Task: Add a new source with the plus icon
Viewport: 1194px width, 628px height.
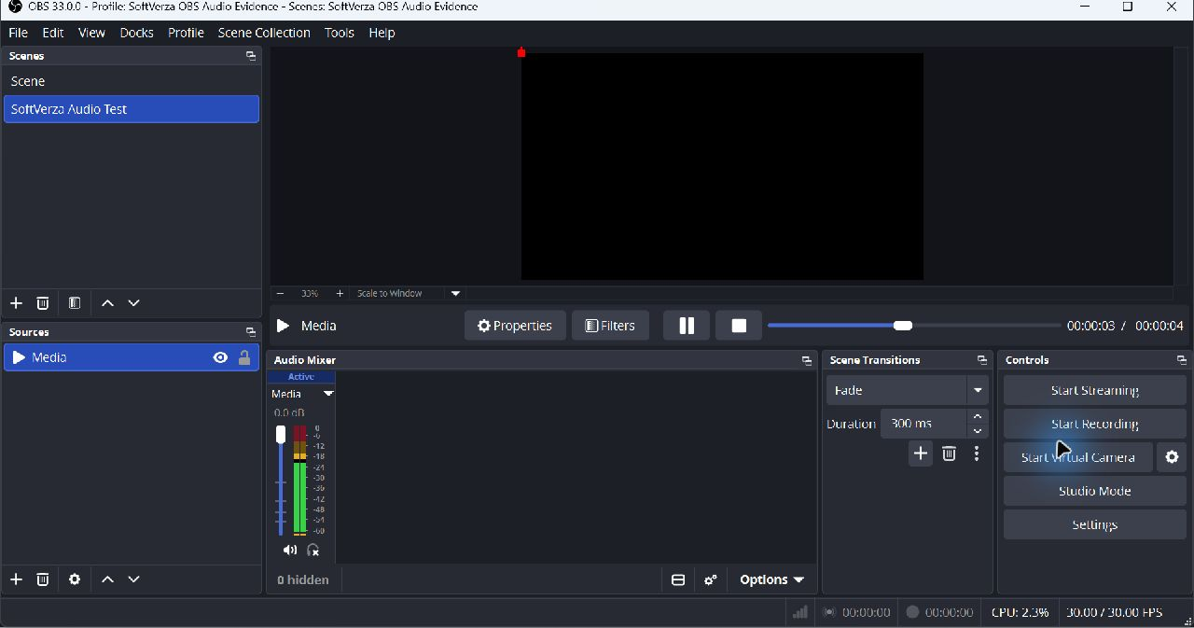Action: 16,579
